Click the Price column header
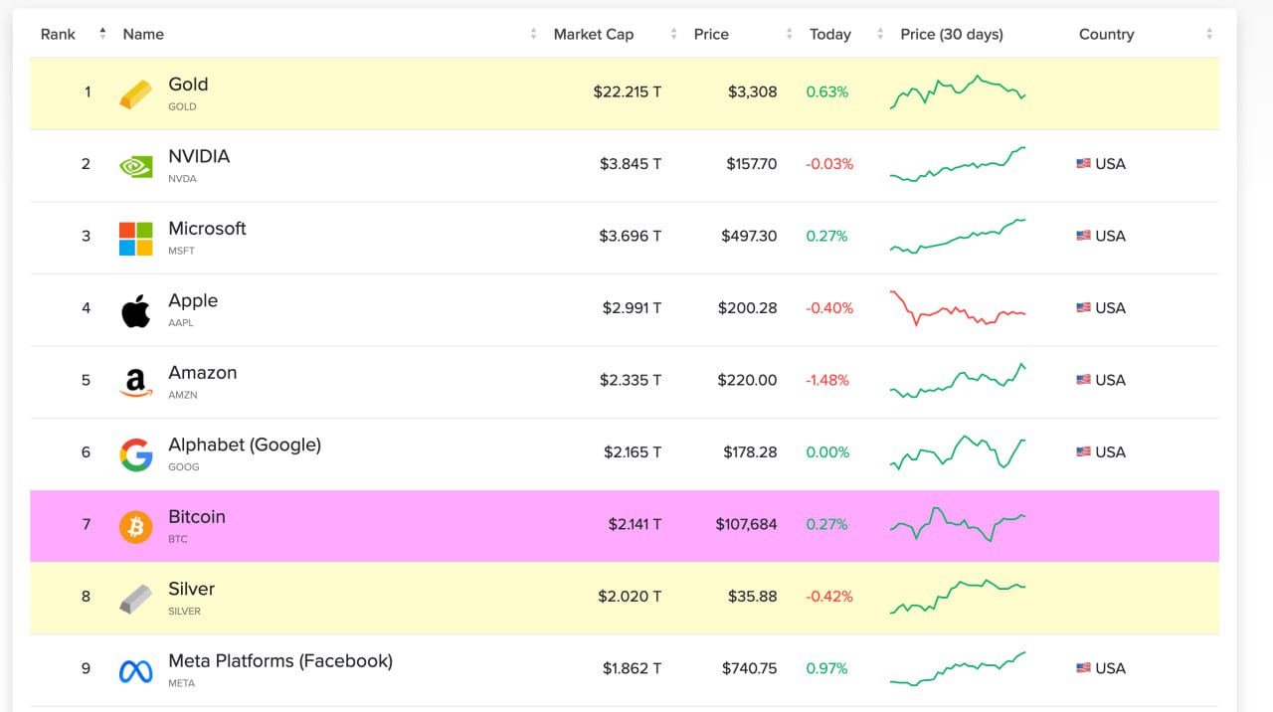 pos(711,34)
